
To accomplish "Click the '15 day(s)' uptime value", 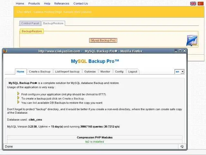I will (x=57, y=127).
